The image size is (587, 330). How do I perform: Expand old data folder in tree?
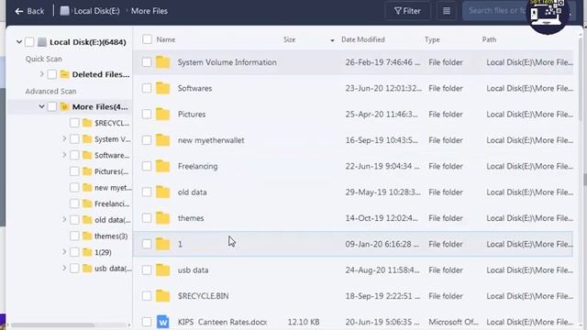click(64, 220)
